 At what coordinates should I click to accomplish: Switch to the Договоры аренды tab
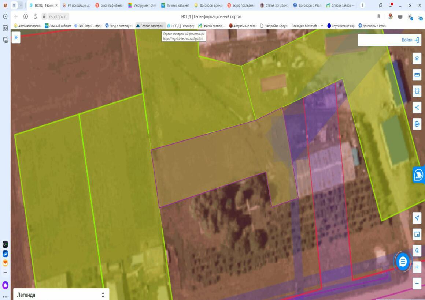208,5
